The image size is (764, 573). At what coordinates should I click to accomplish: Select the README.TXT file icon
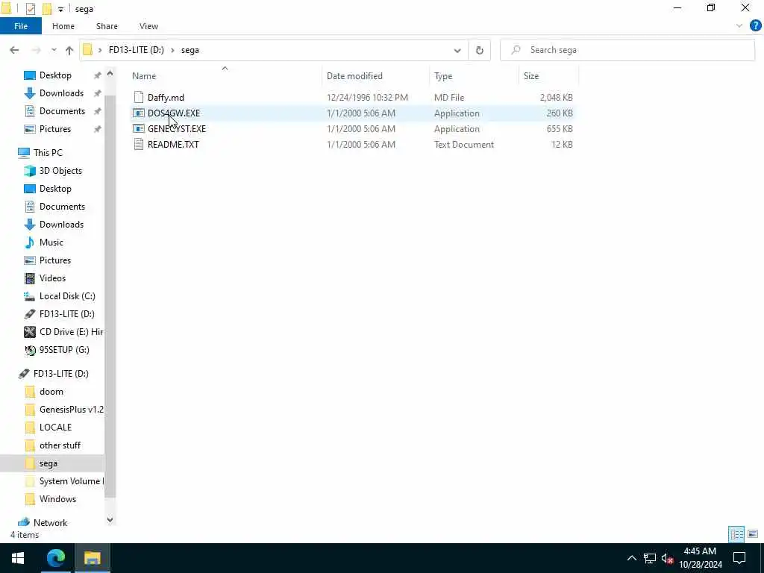pyautogui.click(x=138, y=144)
